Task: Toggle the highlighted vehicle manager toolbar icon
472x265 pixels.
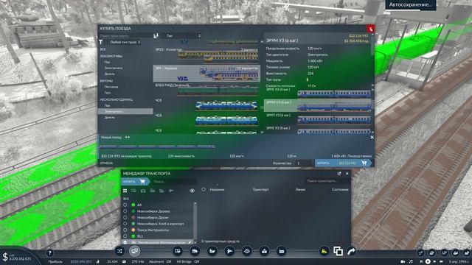Action: coord(134,251)
